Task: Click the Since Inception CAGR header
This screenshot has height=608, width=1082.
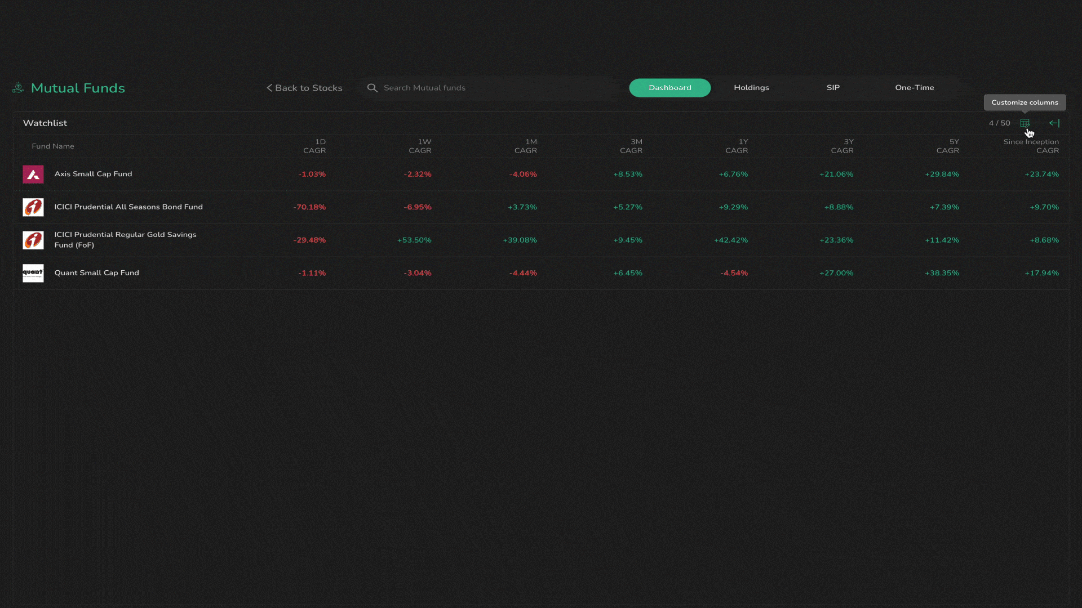Action: pos(1031,146)
